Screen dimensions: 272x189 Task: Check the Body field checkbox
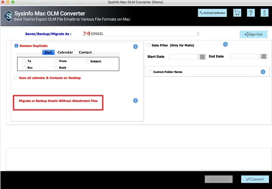click(x=56, y=68)
